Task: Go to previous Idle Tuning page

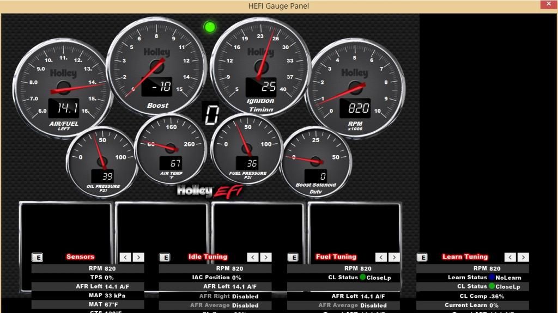Action: (253, 257)
